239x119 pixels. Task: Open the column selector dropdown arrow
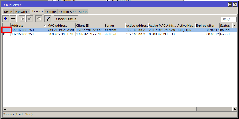click(235, 25)
